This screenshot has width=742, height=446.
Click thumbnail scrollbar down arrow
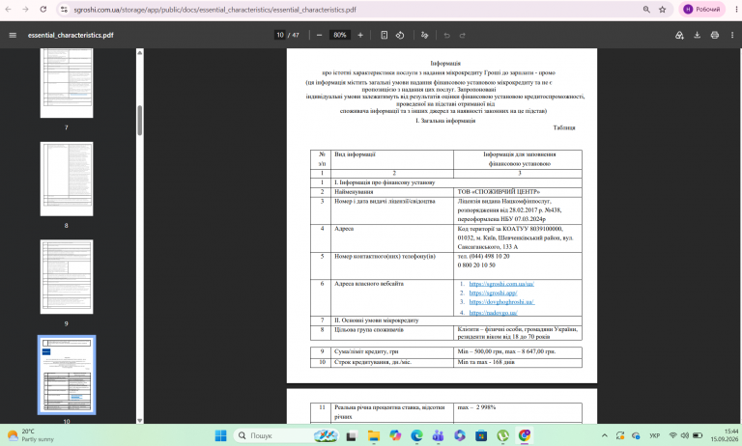coord(139,420)
